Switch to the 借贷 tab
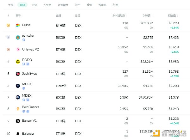 coord(34,5)
